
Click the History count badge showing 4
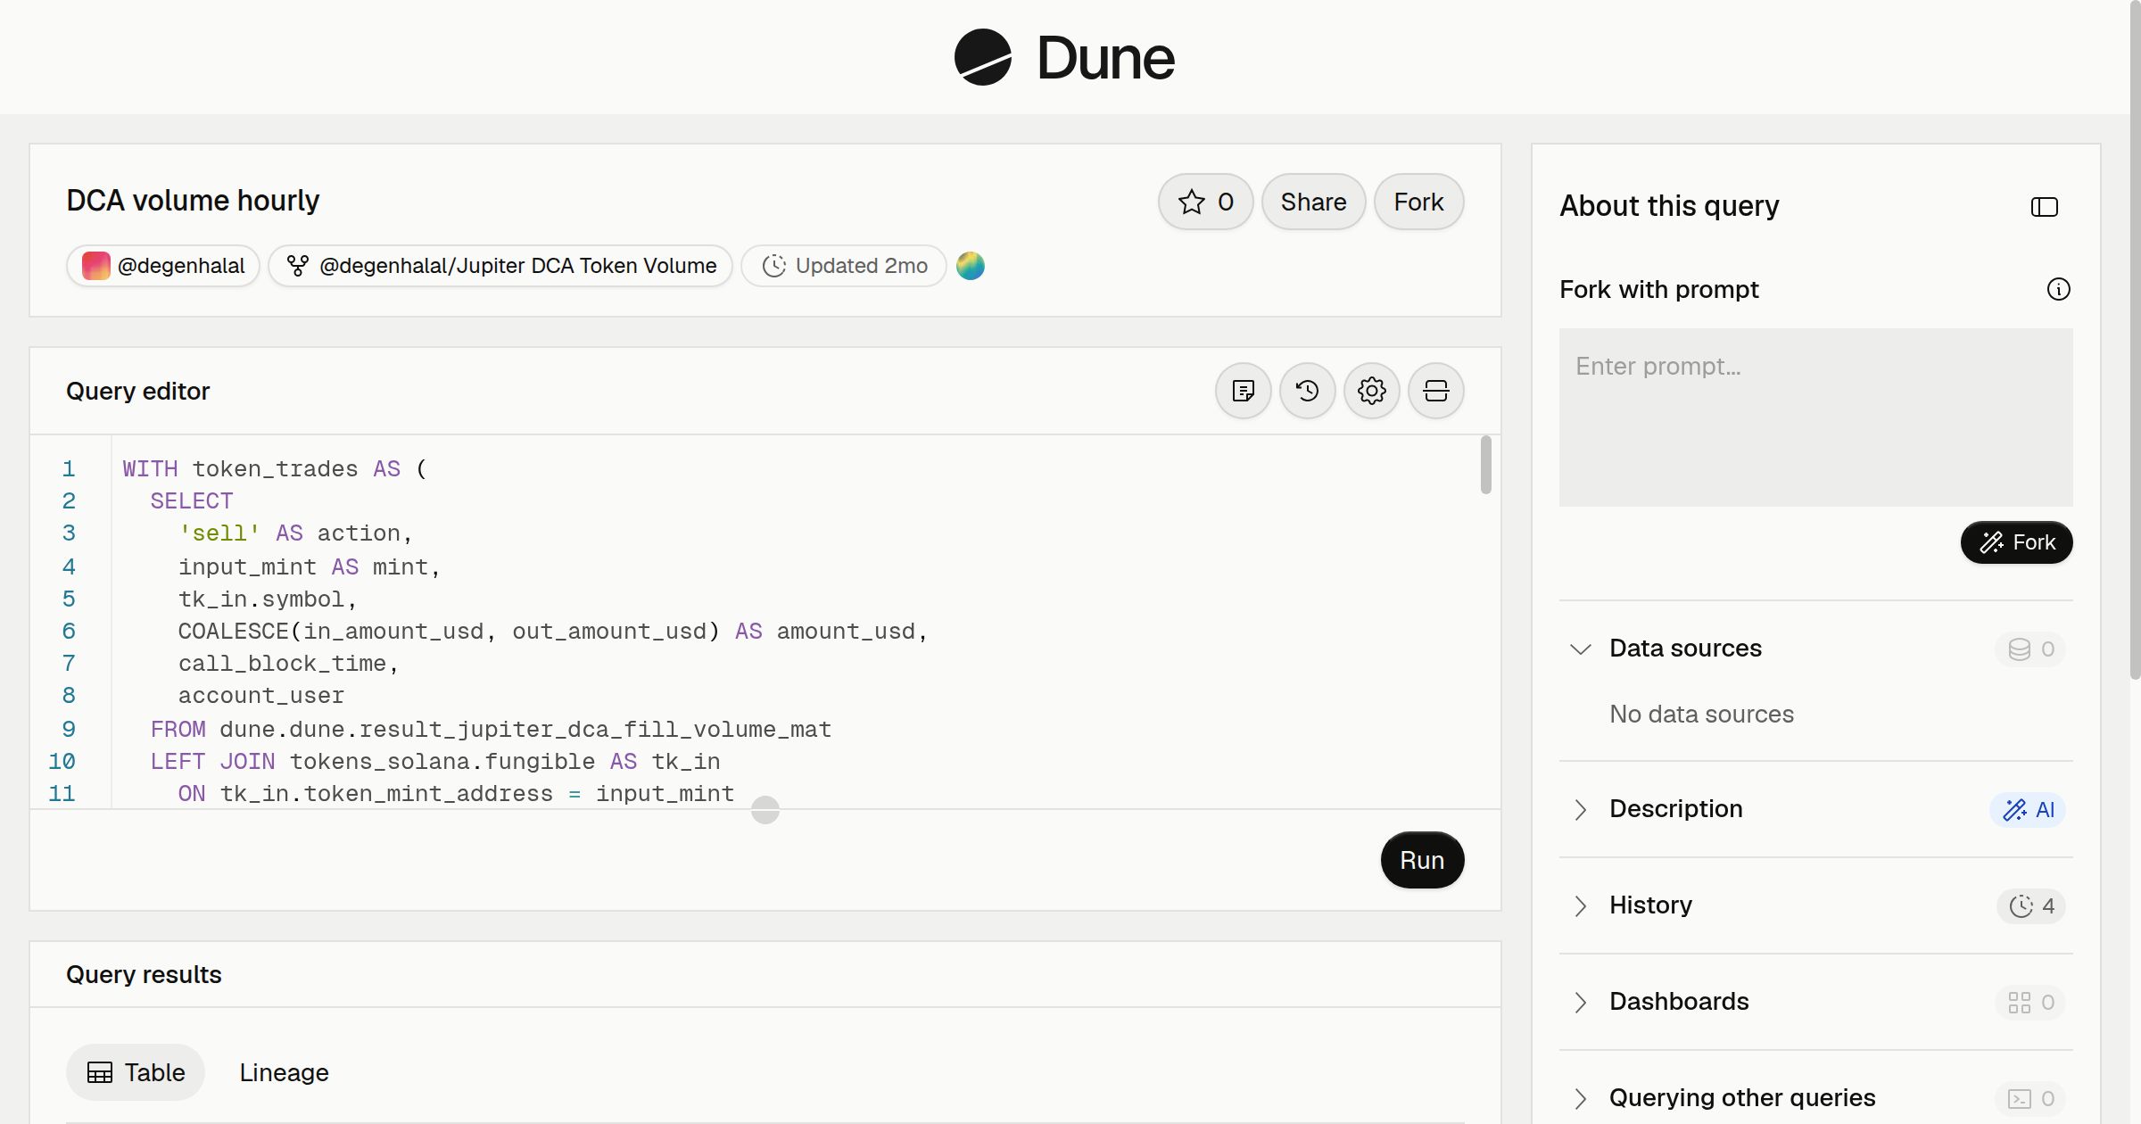tap(2031, 906)
